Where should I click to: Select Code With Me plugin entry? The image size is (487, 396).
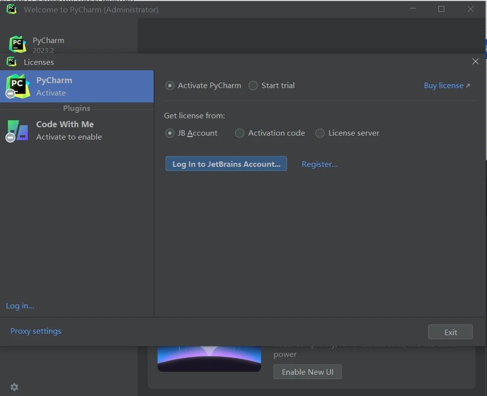77,130
